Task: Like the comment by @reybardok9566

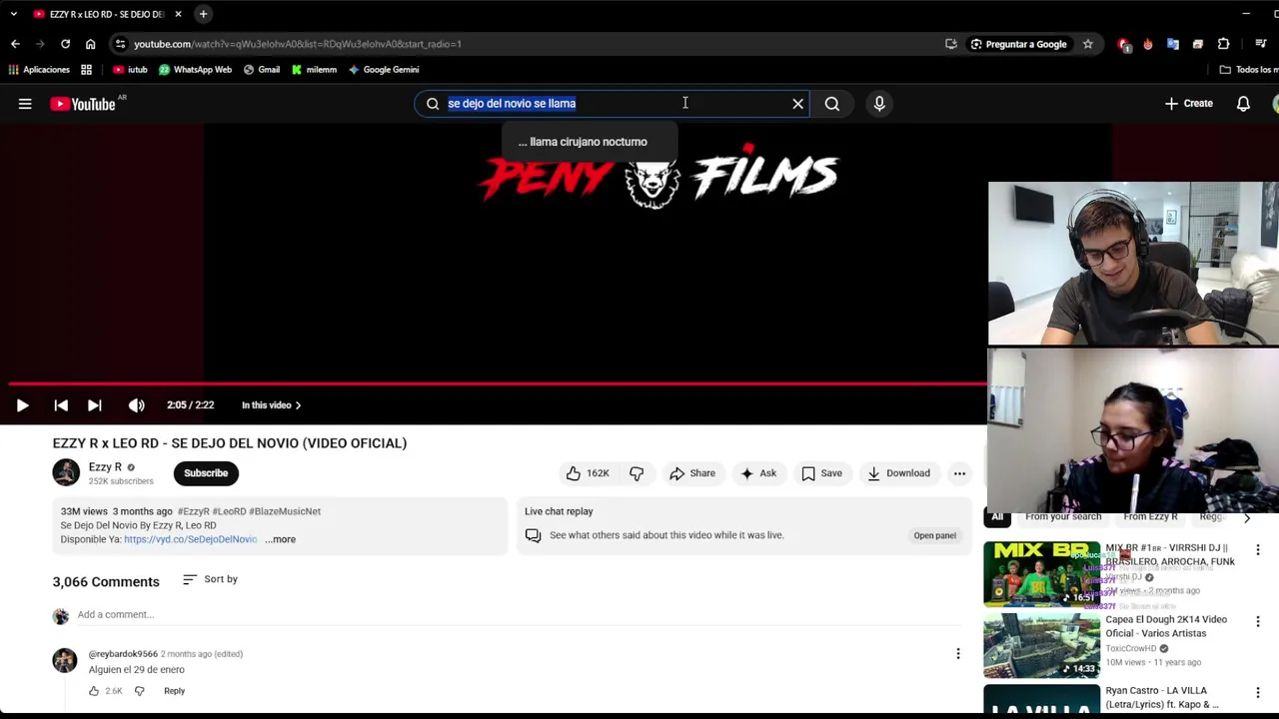Action: pyautogui.click(x=94, y=691)
